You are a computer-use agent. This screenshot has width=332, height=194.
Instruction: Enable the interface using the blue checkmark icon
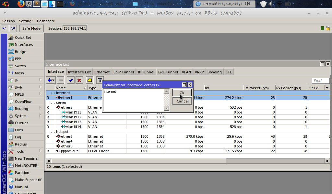(70, 80)
